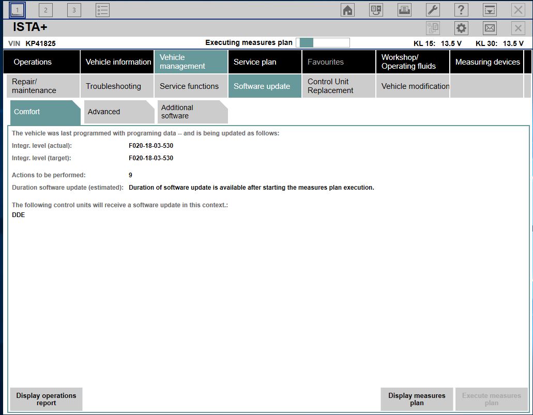The height and width of the screenshot is (415, 533).
Task: Open the home screen icon
Action: (x=347, y=9)
